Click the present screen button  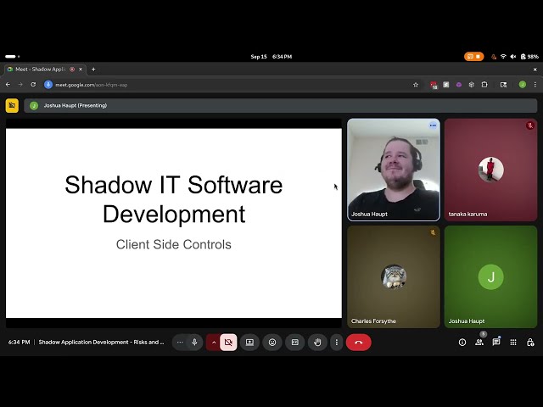(249, 343)
